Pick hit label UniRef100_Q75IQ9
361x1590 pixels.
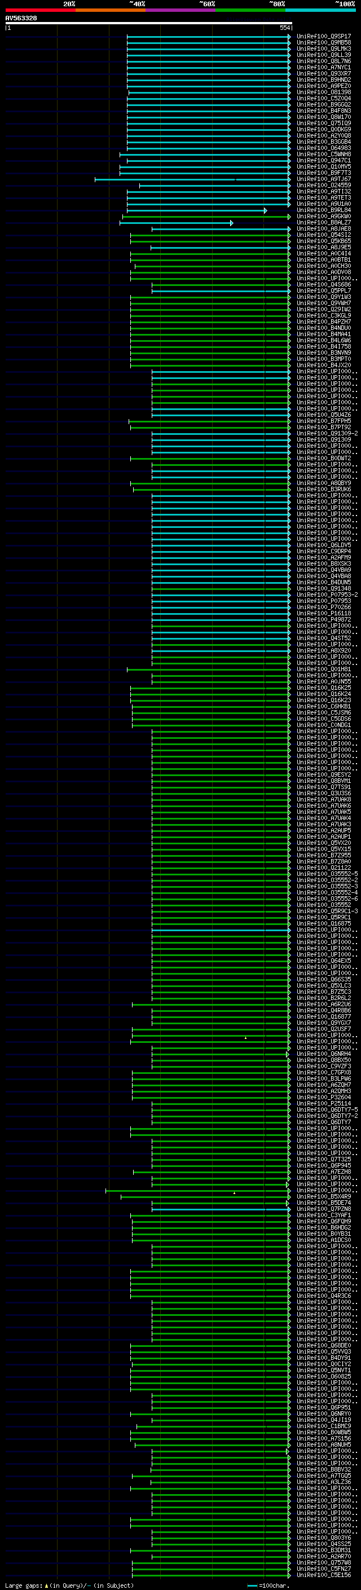[324, 123]
